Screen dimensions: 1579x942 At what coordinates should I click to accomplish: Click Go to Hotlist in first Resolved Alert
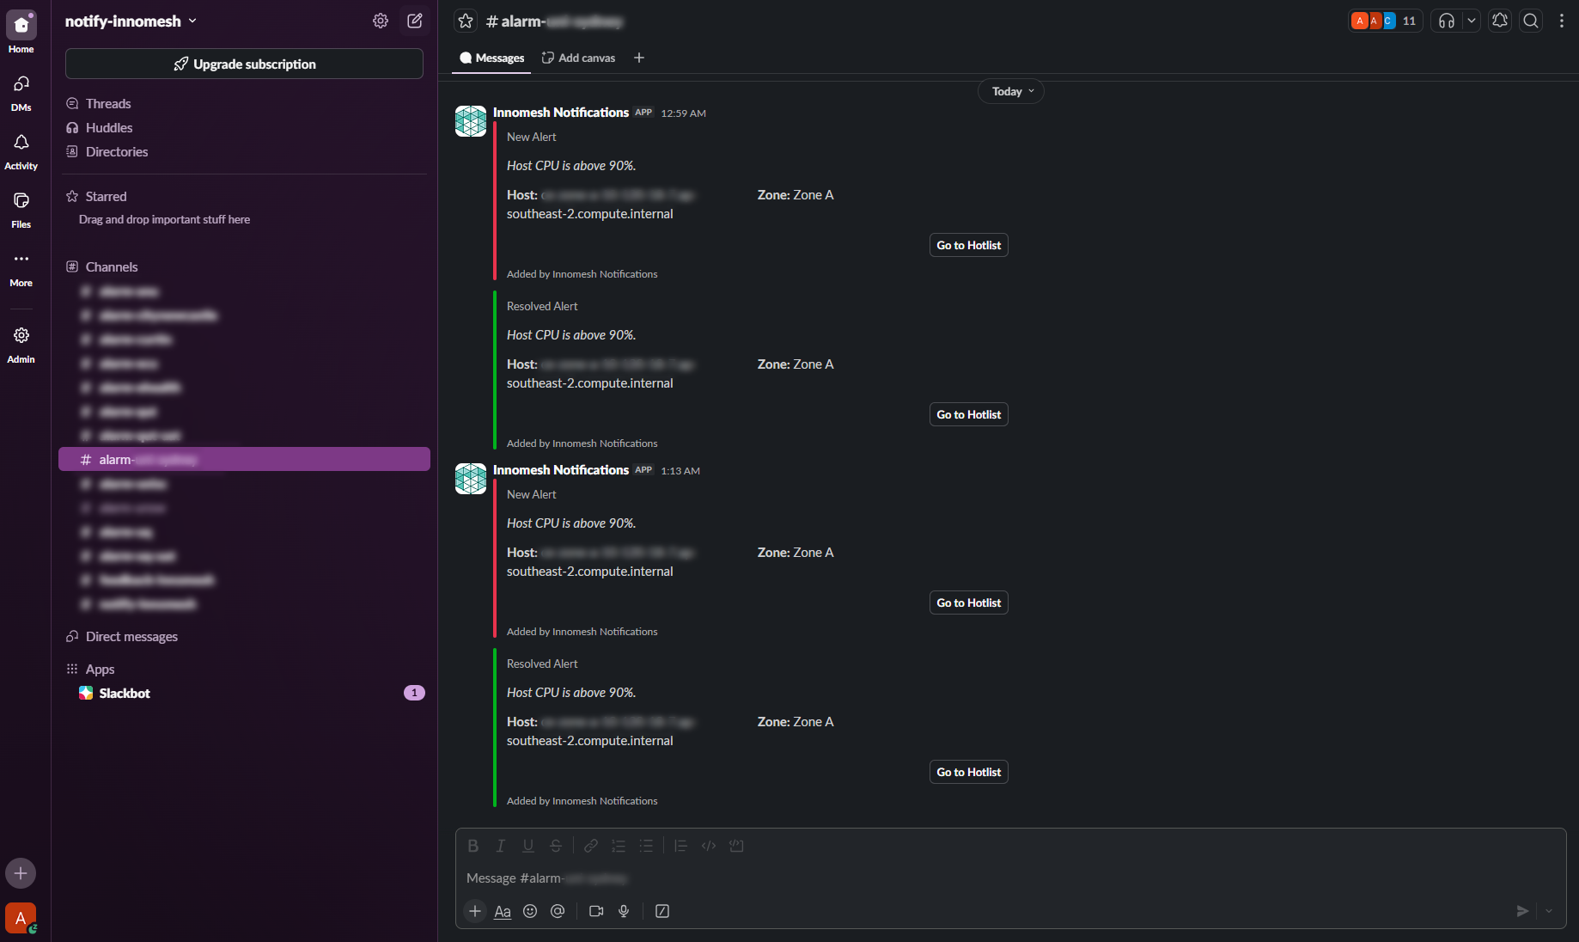click(968, 414)
